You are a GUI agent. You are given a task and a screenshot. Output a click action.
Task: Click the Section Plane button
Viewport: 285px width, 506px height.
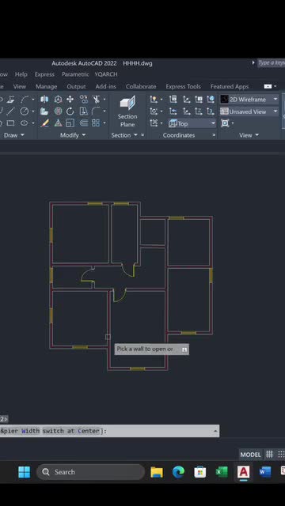127,111
